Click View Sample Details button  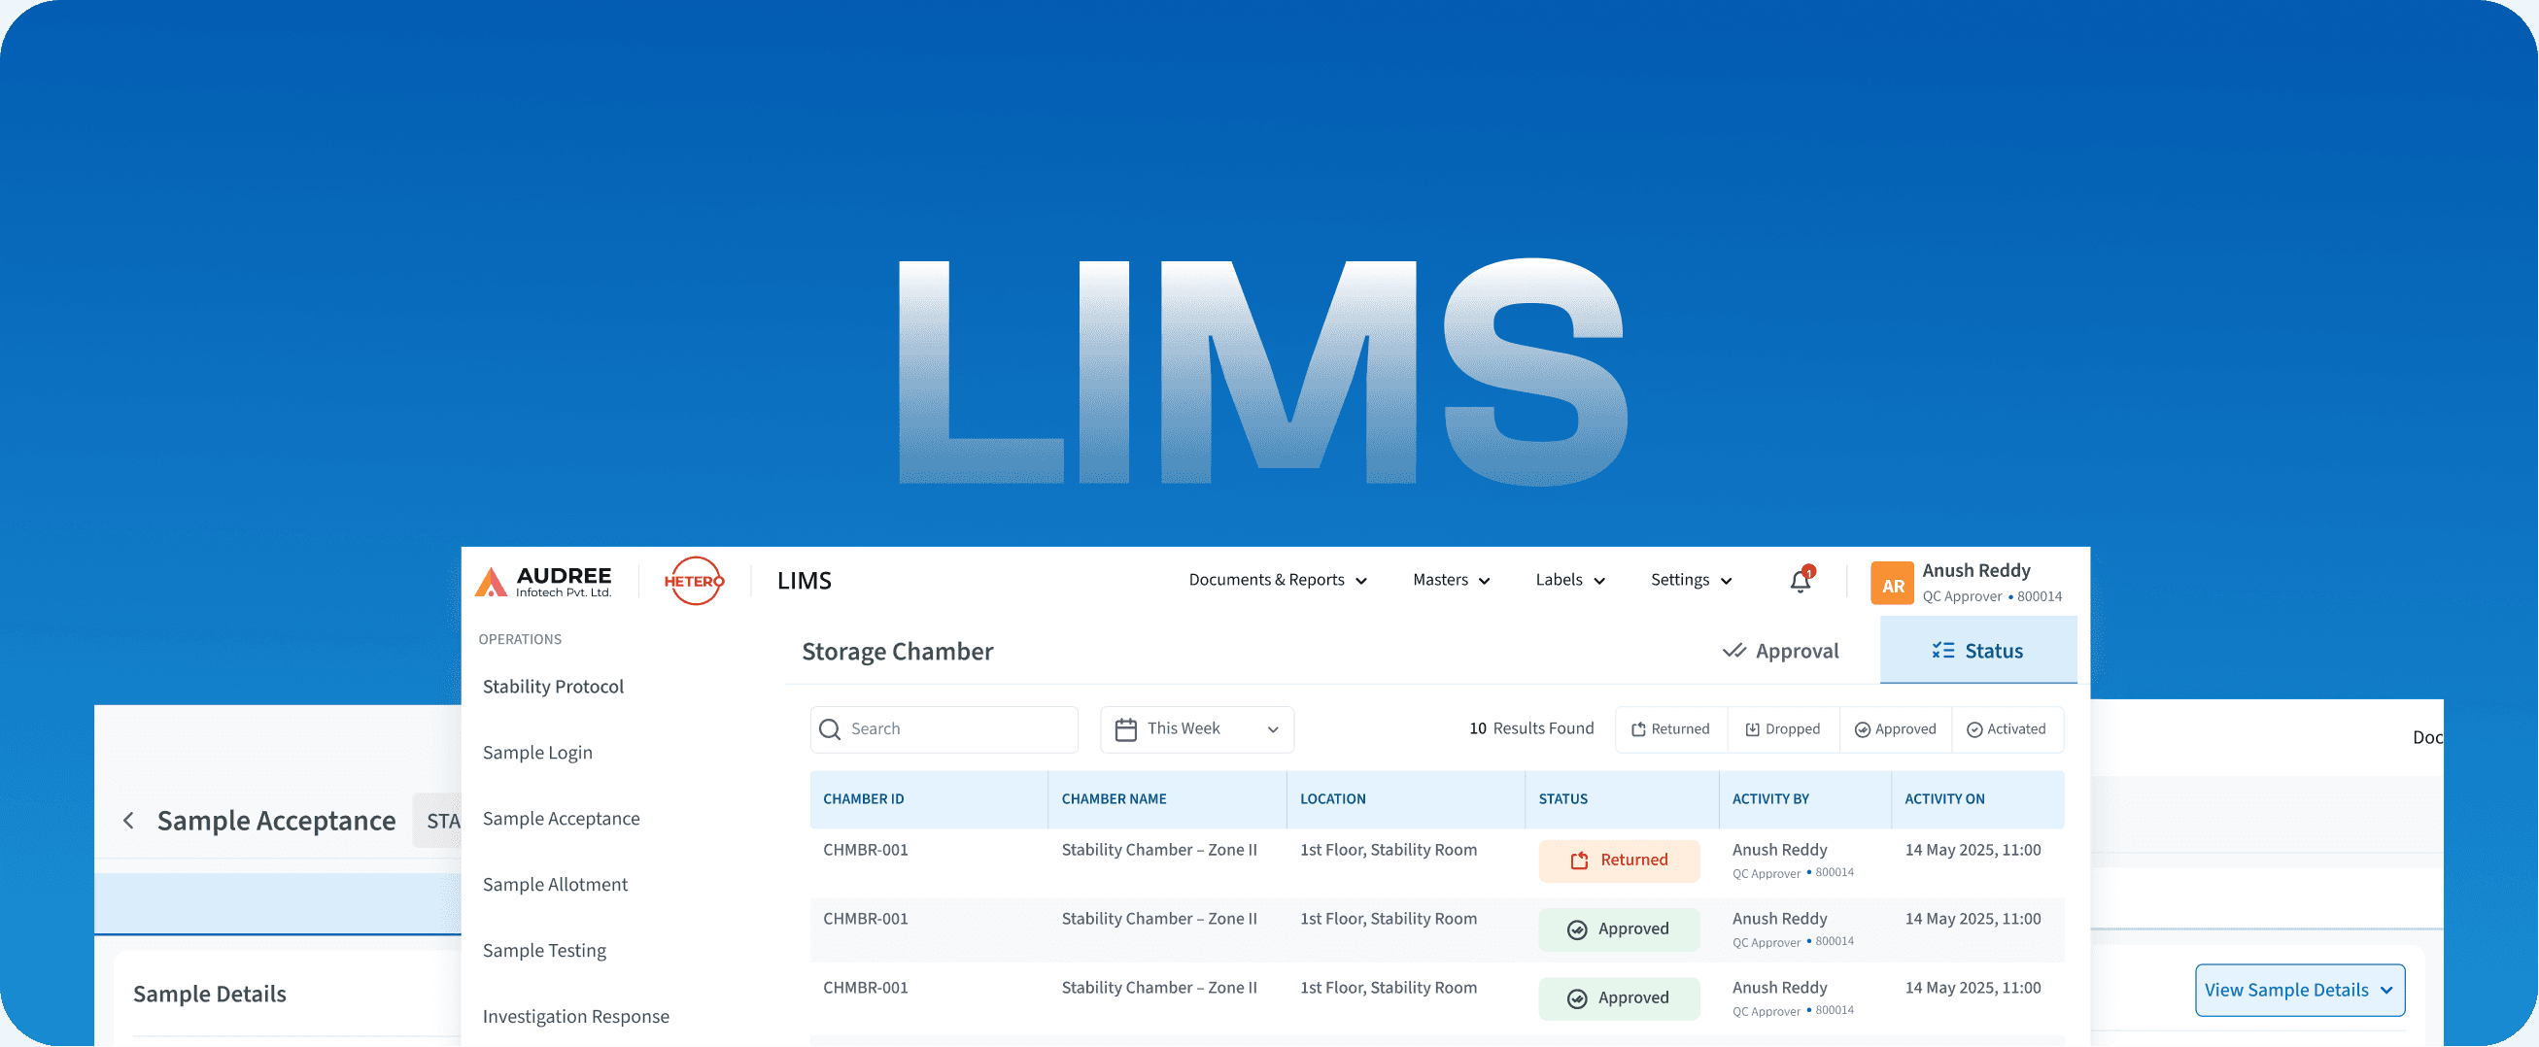point(2300,990)
